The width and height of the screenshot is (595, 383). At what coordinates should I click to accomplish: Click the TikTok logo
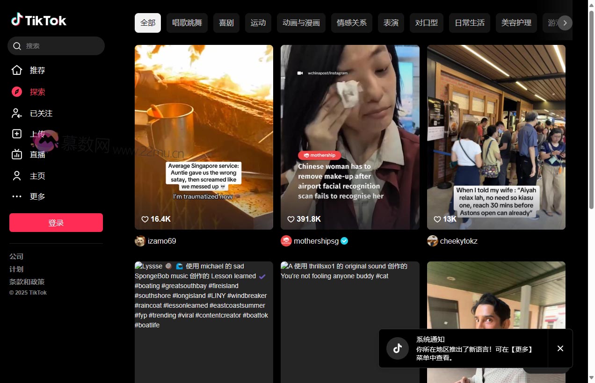(39, 20)
